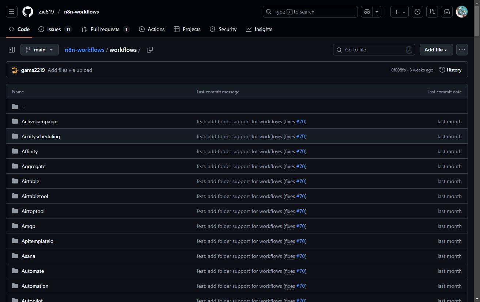
Task: Open the Affinity folder
Action: (30, 151)
